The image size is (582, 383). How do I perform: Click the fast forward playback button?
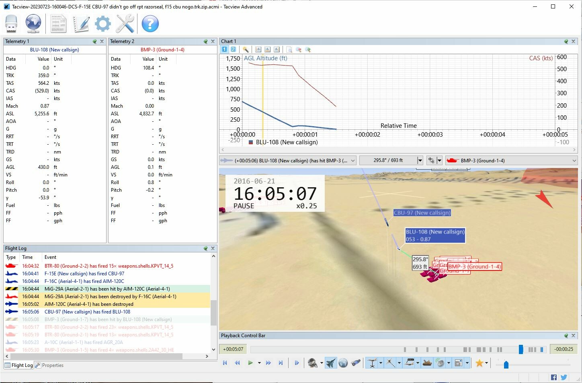268,363
